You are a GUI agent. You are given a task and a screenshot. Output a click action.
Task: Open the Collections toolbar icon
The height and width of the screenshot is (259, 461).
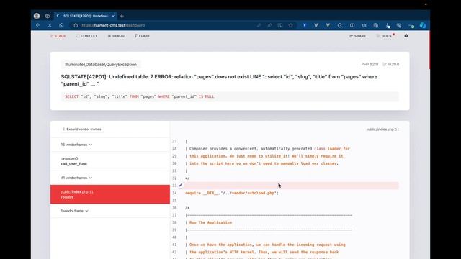coord(376,26)
